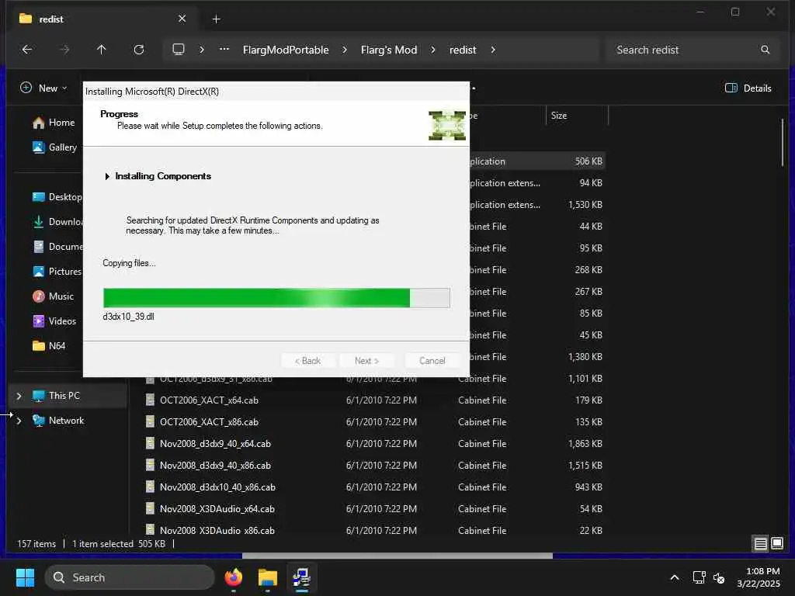
Task: Switch to large thumbnails view
Action: pos(776,544)
